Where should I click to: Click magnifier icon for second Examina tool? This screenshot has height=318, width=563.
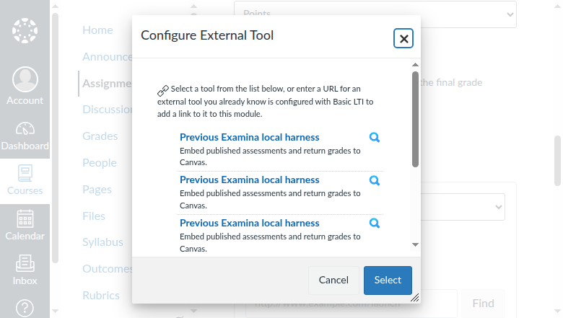[x=375, y=180]
